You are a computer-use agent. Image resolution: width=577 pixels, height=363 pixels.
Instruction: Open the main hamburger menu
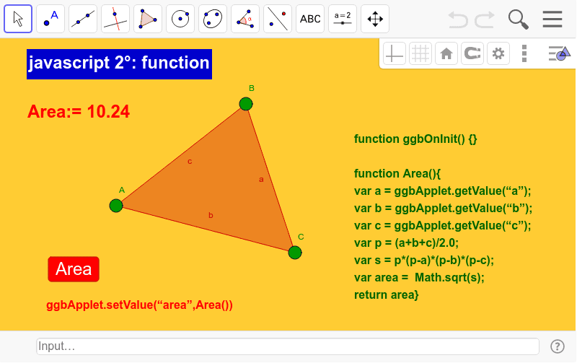coord(552,19)
